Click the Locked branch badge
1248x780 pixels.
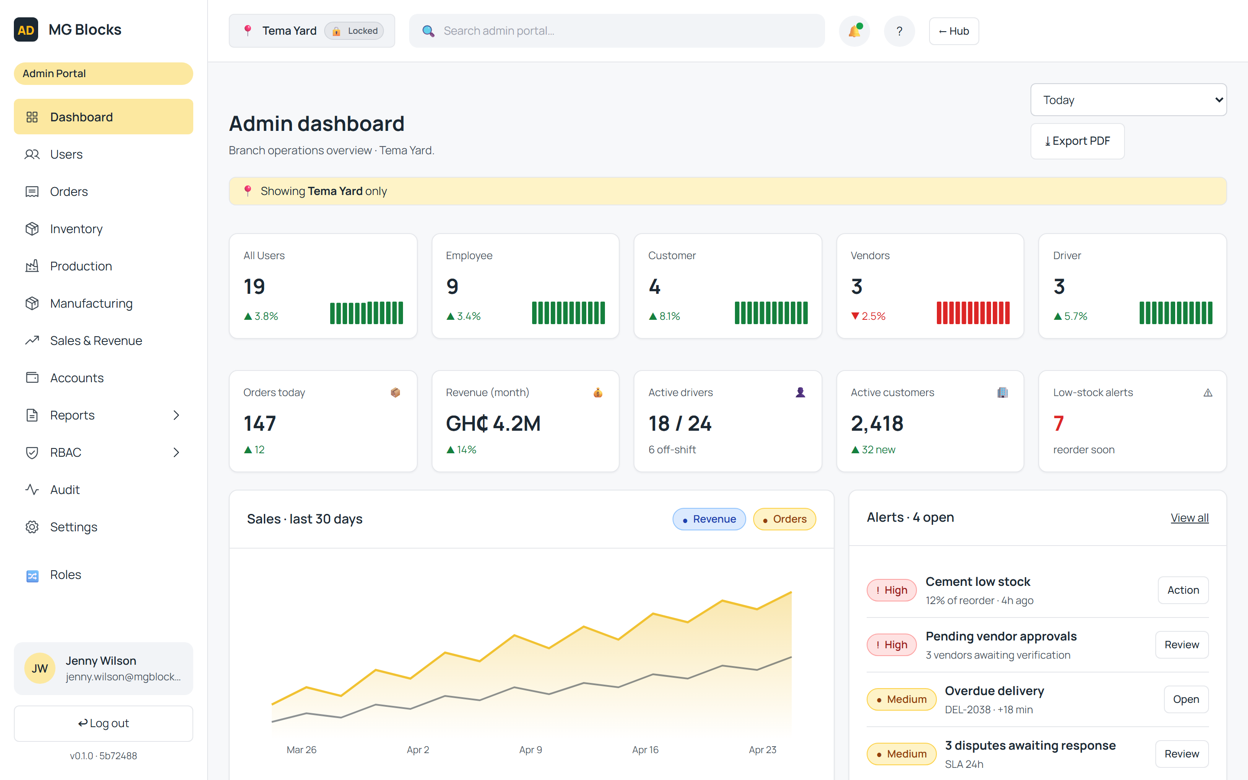pos(354,31)
